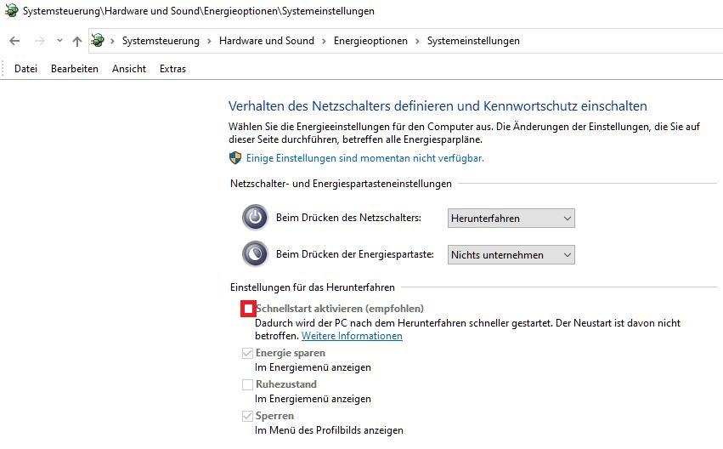The image size is (723, 449).
Task: Click the power button icon
Action: [x=255, y=217]
